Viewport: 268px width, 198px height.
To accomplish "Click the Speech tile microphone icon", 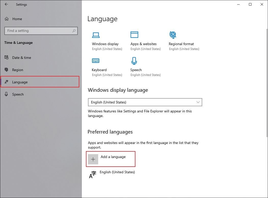I will coord(134,61).
